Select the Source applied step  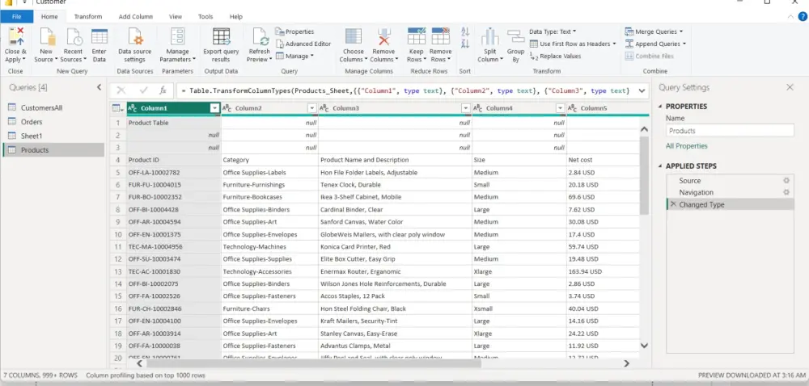click(730, 181)
